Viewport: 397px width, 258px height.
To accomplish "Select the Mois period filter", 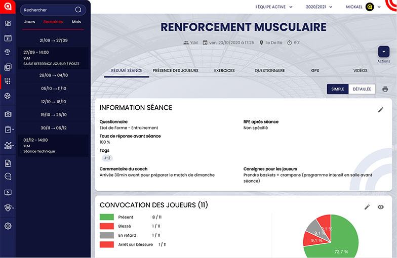I will tap(76, 22).
